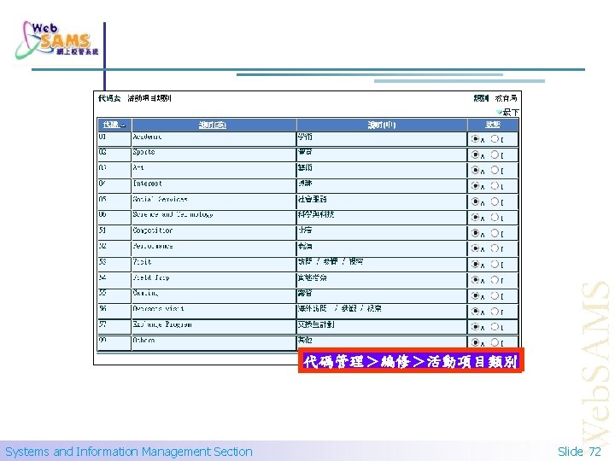Click the sort arrow next to 代碼 header

[123, 125]
